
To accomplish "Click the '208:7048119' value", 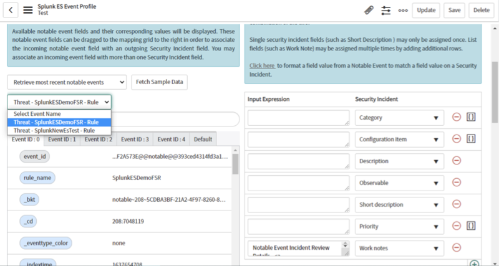I will [x=128, y=221].
